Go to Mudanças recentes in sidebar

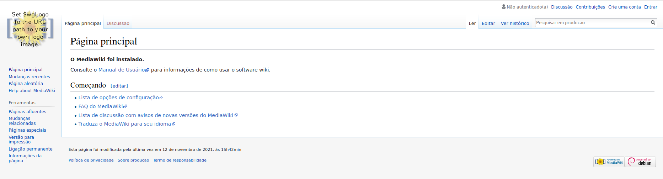coord(29,77)
